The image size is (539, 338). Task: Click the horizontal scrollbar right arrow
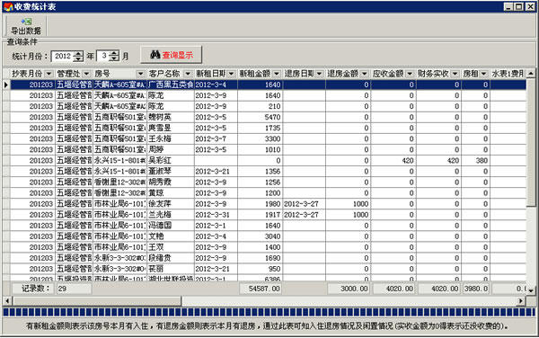521,301
